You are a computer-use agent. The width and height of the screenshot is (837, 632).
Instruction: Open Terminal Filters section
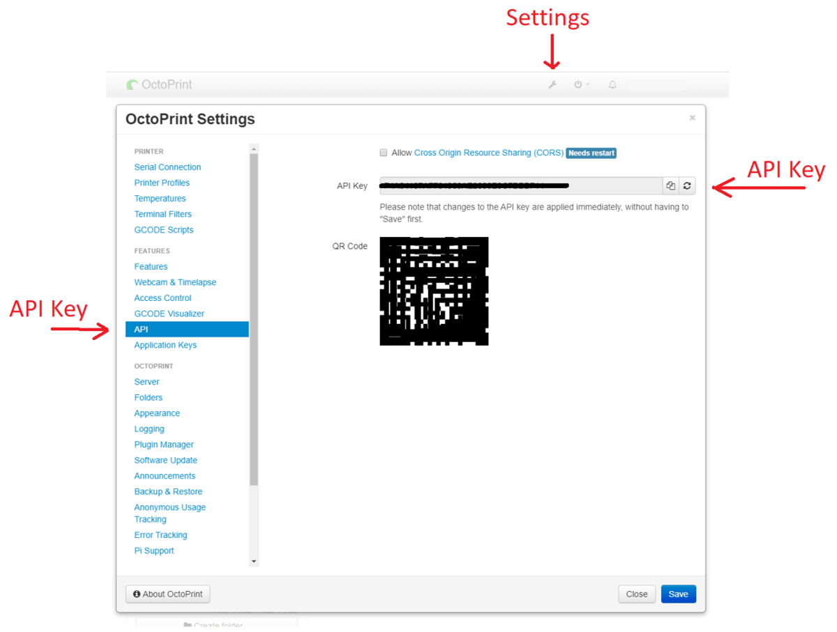click(163, 214)
